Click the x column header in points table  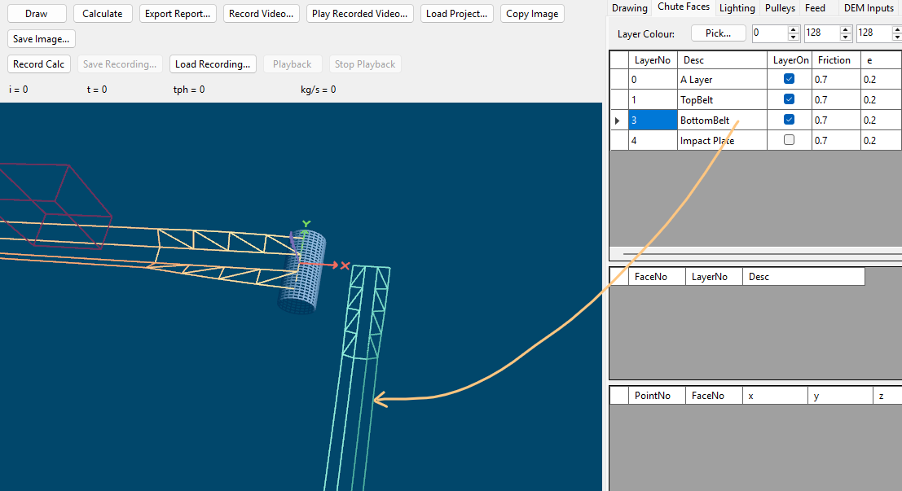click(775, 396)
